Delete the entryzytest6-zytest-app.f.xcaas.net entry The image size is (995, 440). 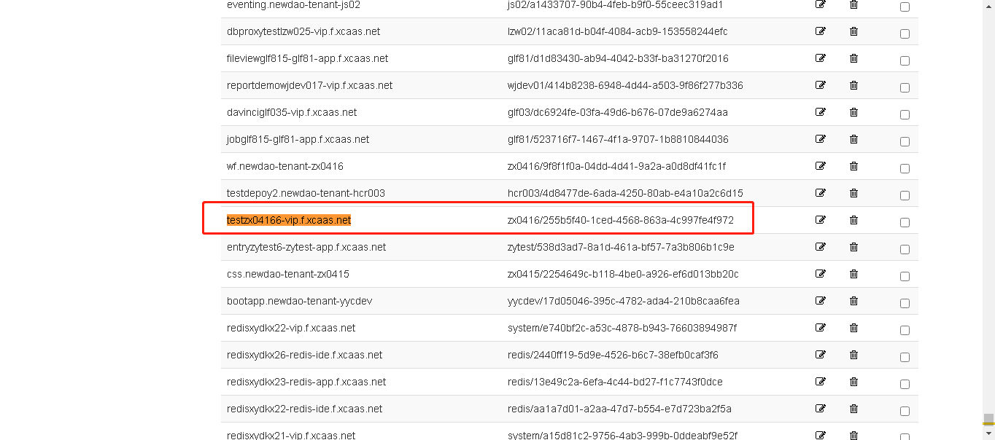(x=853, y=247)
